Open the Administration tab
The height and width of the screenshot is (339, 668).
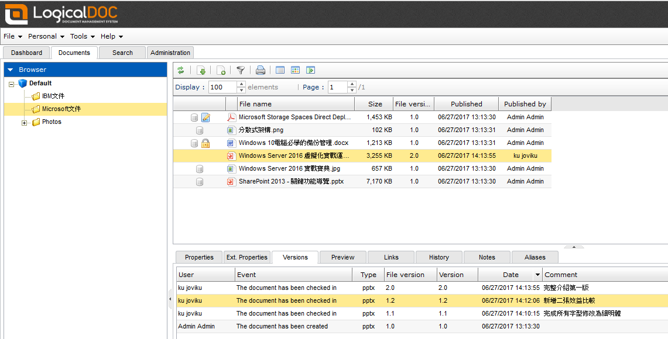click(x=170, y=53)
